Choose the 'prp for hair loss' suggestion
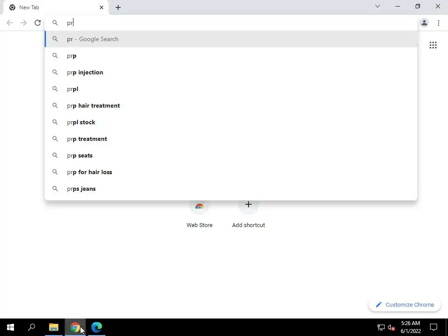 point(231,172)
